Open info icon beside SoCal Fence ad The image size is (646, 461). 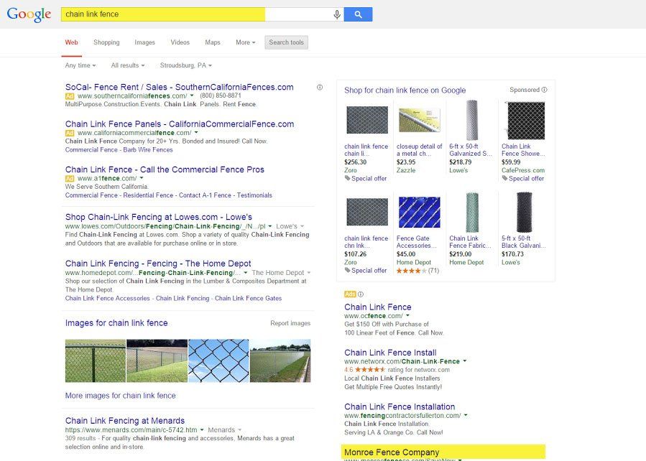(320, 88)
